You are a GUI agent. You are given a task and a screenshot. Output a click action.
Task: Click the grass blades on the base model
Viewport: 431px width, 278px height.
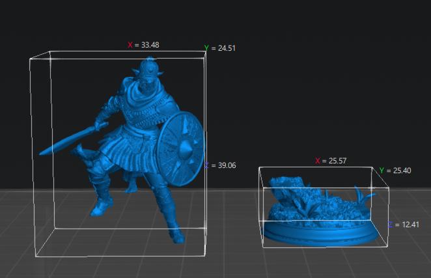click(x=364, y=197)
